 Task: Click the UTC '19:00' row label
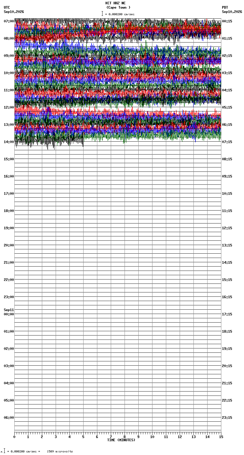(x=9, y=228)
